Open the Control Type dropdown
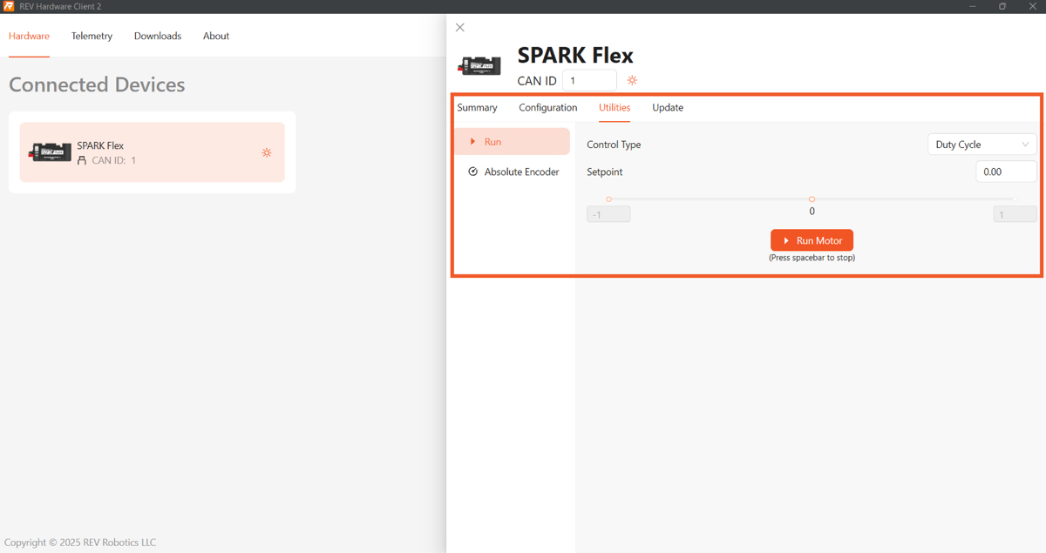 981,145
